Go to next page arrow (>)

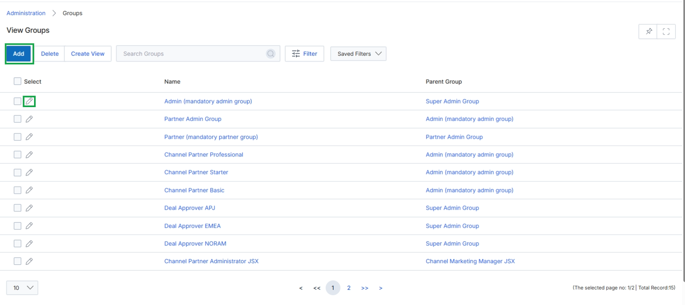(381, 288)
